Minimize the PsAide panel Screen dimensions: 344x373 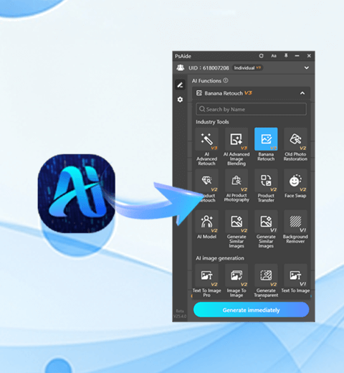click(297, 56)
